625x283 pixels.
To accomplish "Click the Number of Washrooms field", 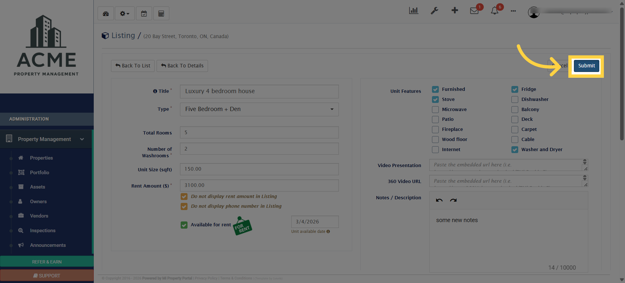I will [259, 149].
